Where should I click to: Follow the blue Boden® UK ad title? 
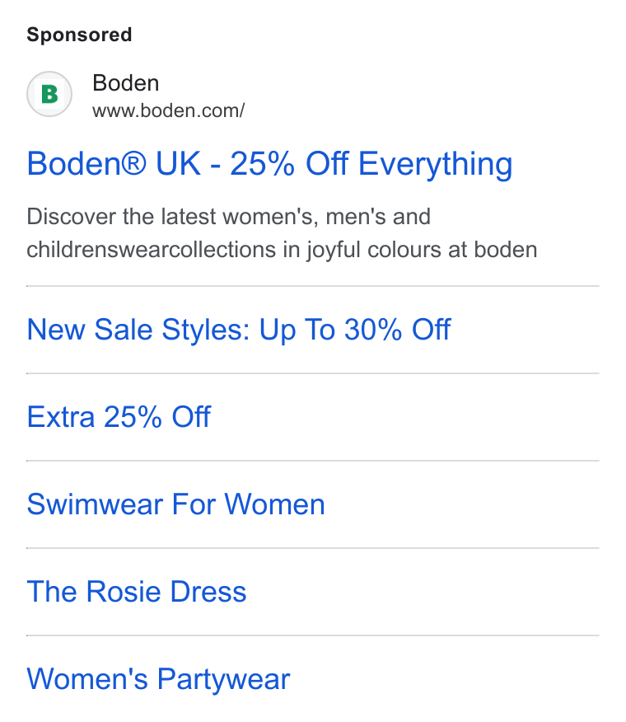click(269, 163)
